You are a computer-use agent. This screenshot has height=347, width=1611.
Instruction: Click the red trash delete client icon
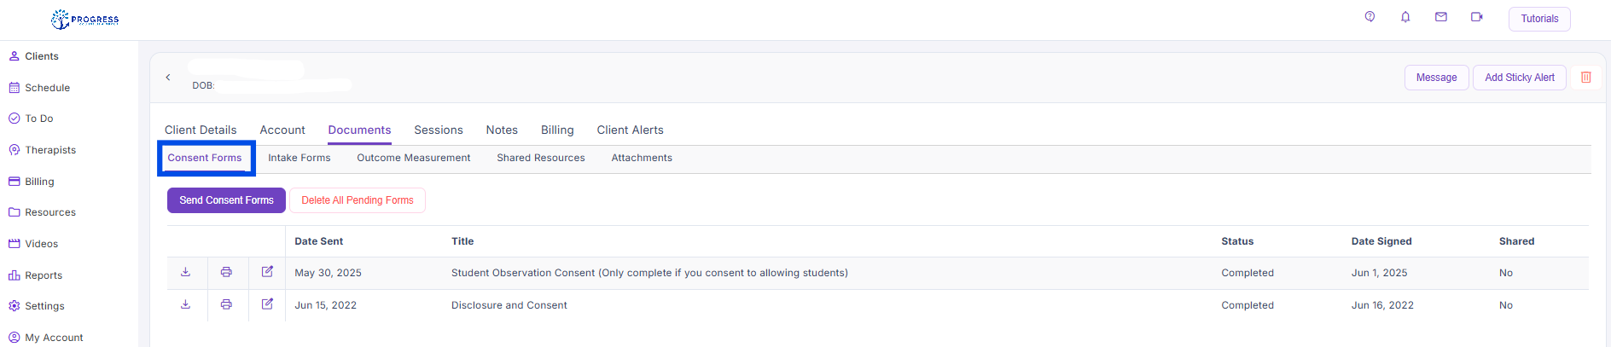tap(1586, 78)
